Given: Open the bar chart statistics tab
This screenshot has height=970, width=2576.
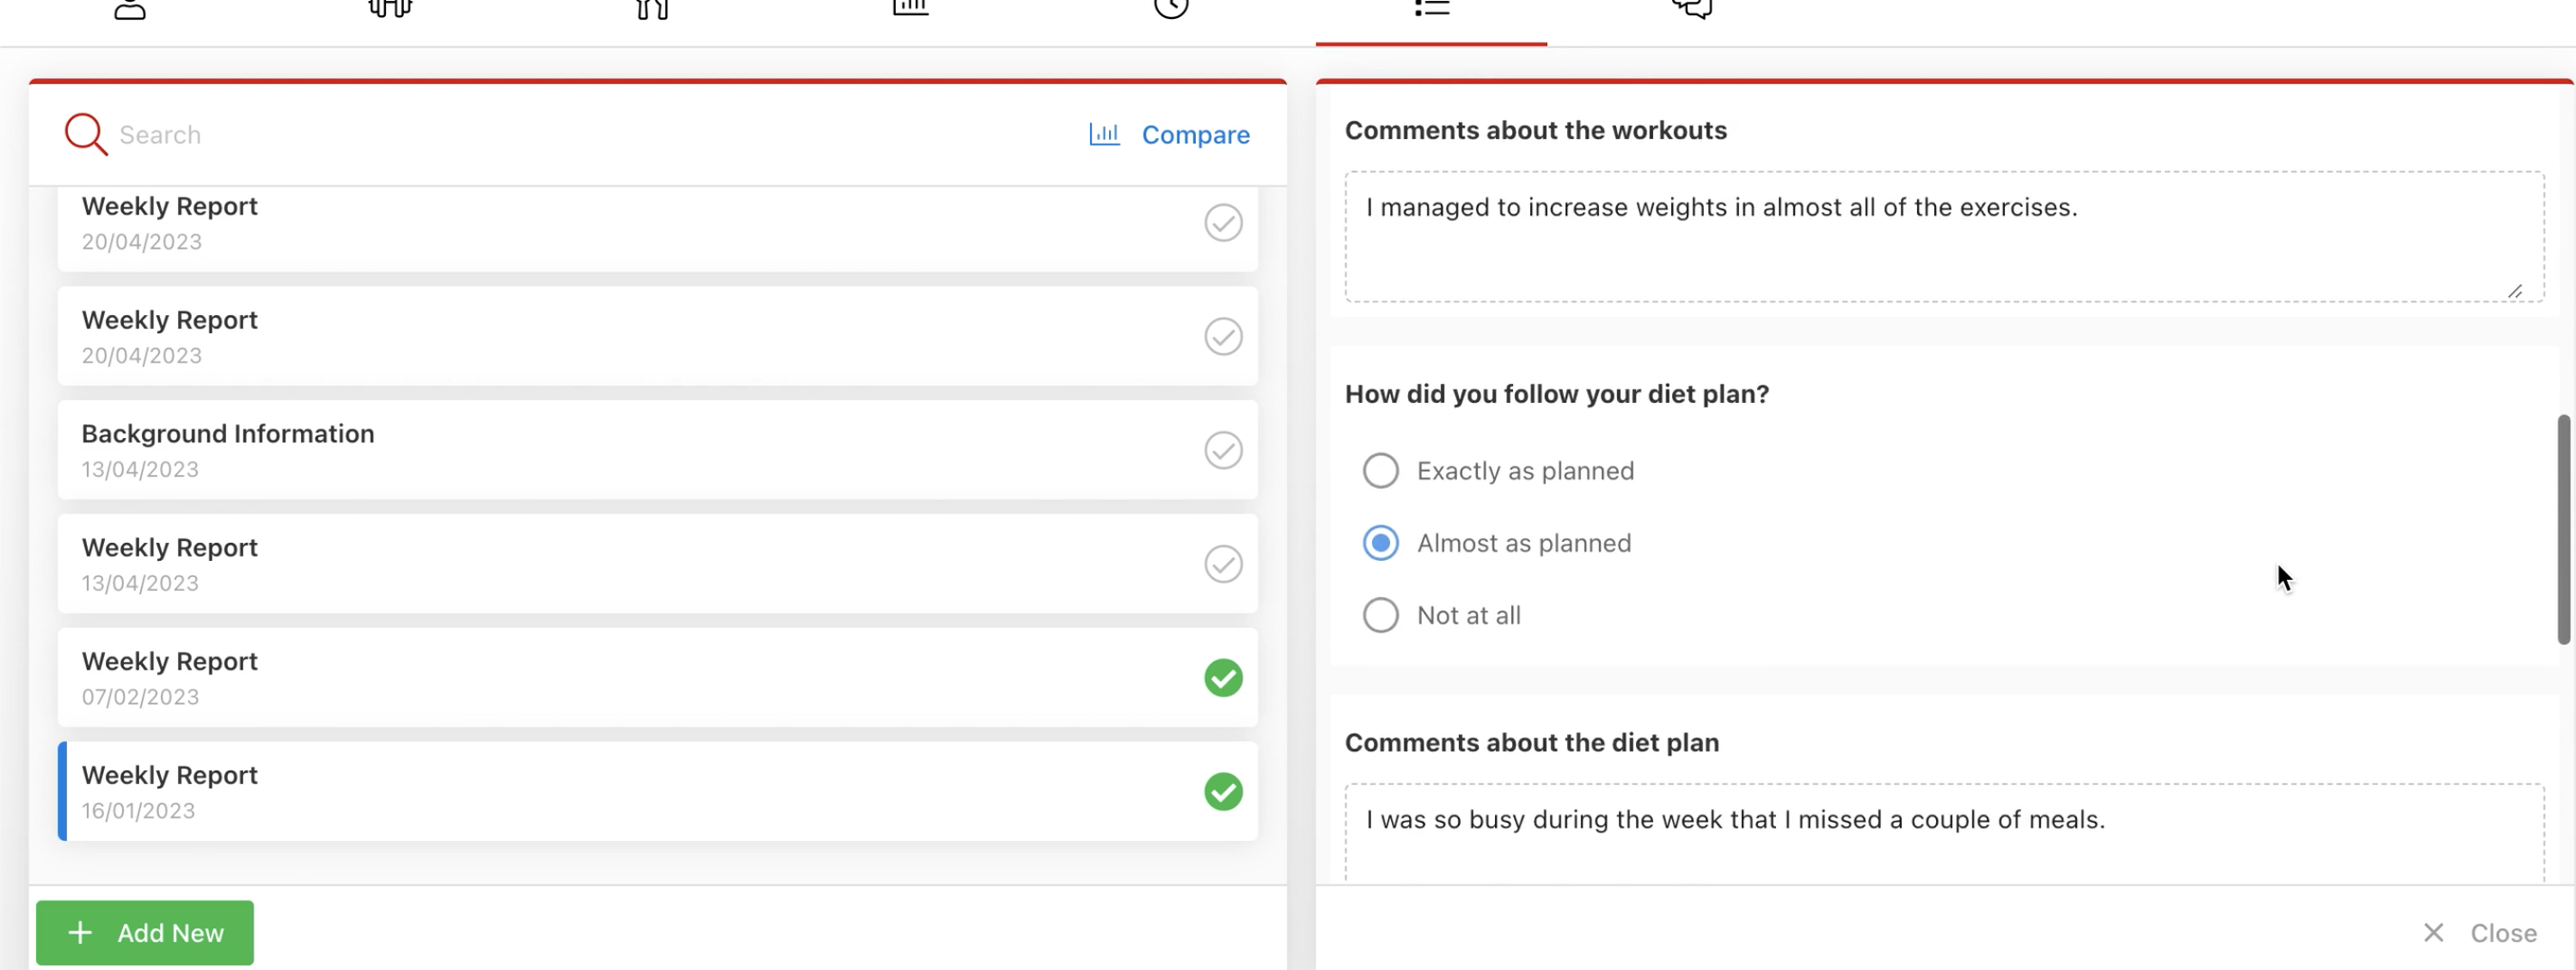Looking at the screenshot, I should pos(911,8).
